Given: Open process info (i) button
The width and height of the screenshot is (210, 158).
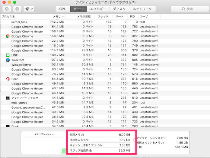Looking at the screenshot, I should 17,9.
